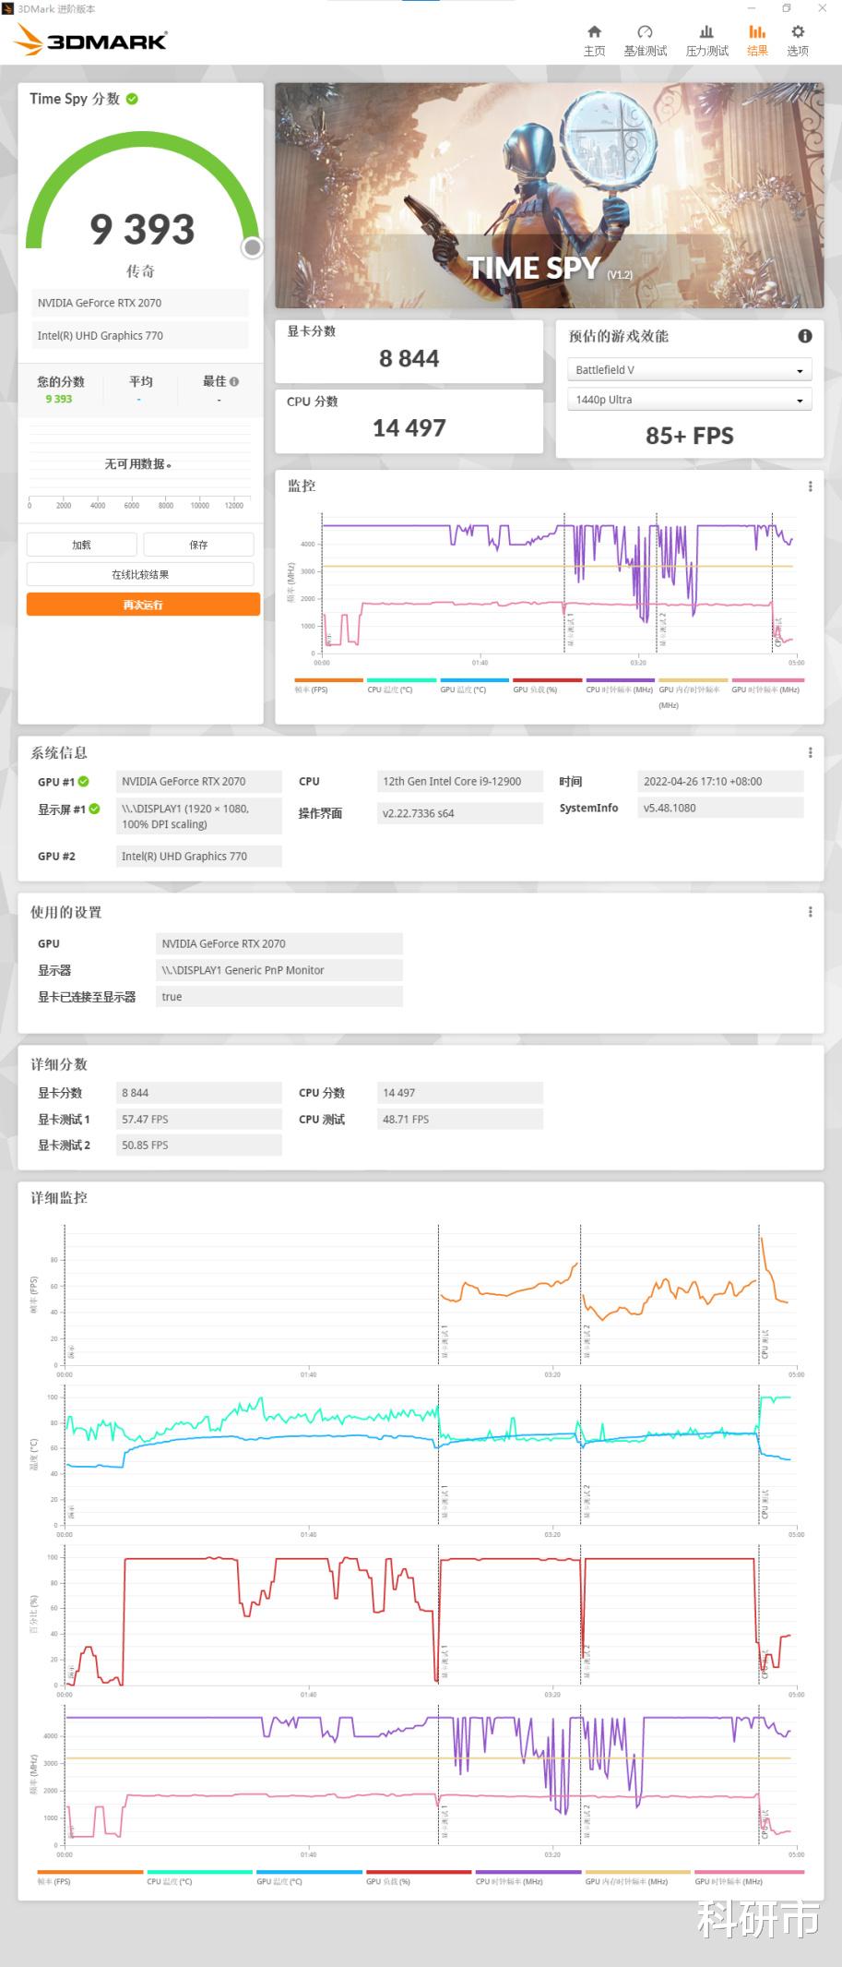Viewport: 842px width, 1967px height.
Task: Click 在线比较结果 compare online button
Action: (140, 574)
